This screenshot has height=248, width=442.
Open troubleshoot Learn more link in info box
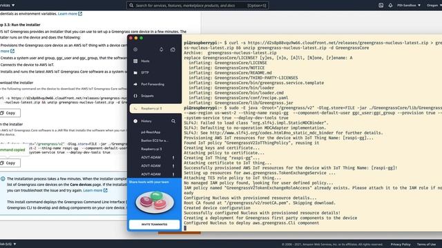click(95, 190)
